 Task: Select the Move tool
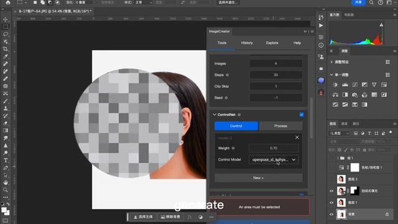pos(6,19)
